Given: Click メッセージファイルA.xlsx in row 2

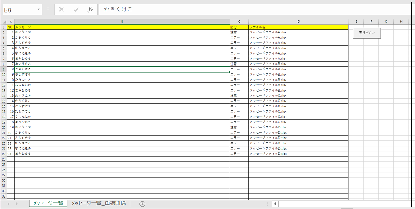Looking at the screenshot, I should coord(299,32).
